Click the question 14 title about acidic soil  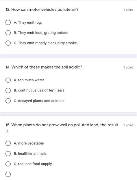pos(44,67)
